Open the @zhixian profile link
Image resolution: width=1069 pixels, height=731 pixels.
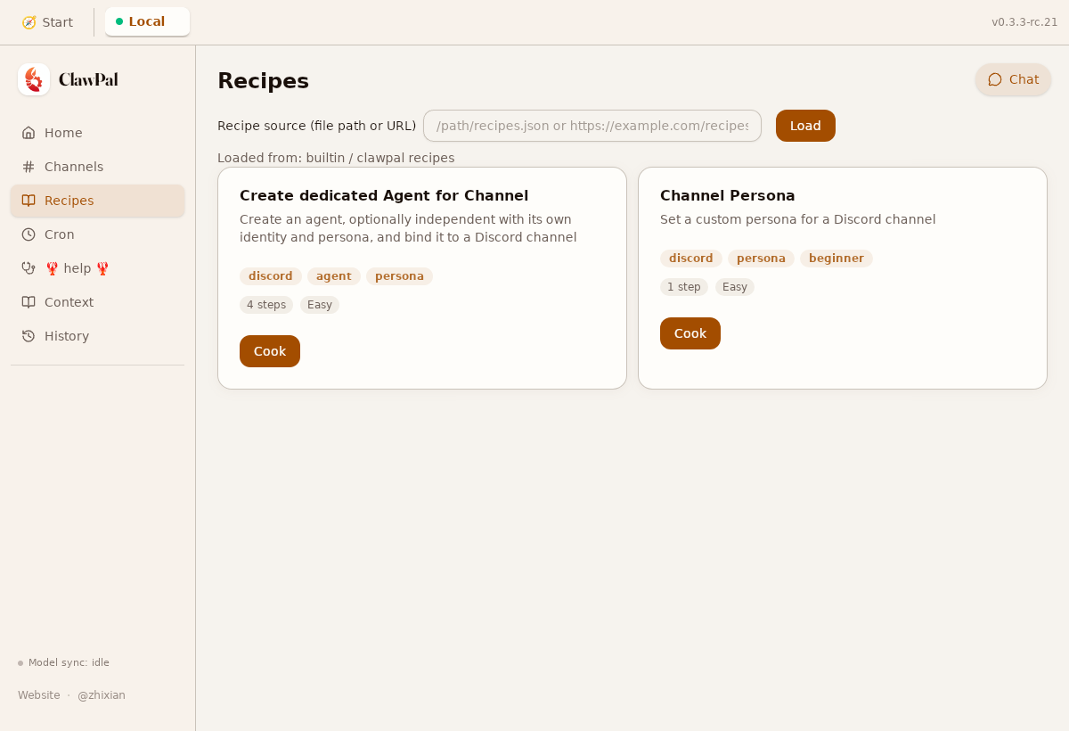[102, 694]
